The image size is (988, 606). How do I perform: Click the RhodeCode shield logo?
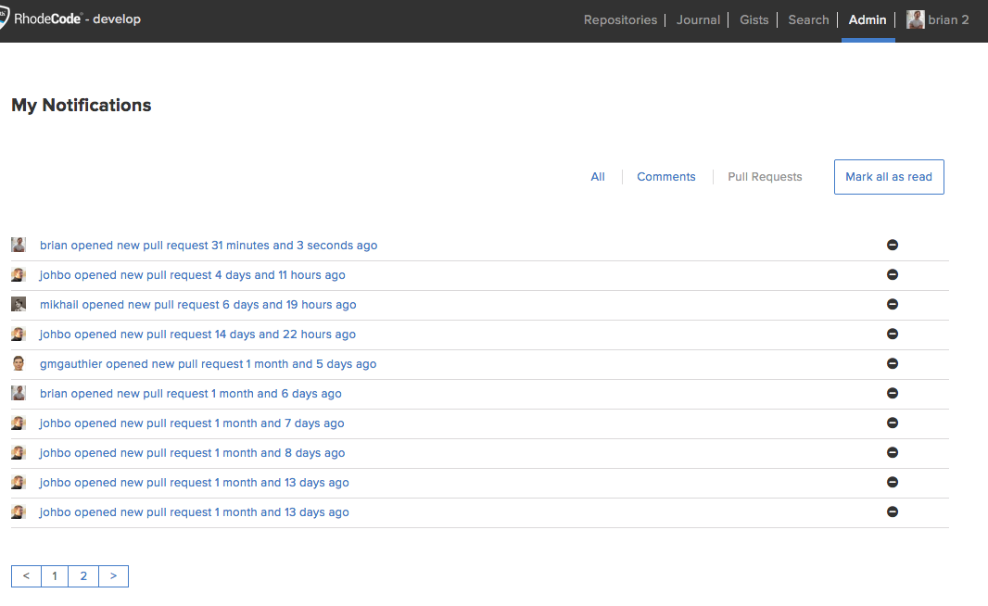4,19
